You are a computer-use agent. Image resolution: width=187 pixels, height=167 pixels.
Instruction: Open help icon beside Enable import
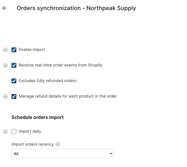(5, 50)
